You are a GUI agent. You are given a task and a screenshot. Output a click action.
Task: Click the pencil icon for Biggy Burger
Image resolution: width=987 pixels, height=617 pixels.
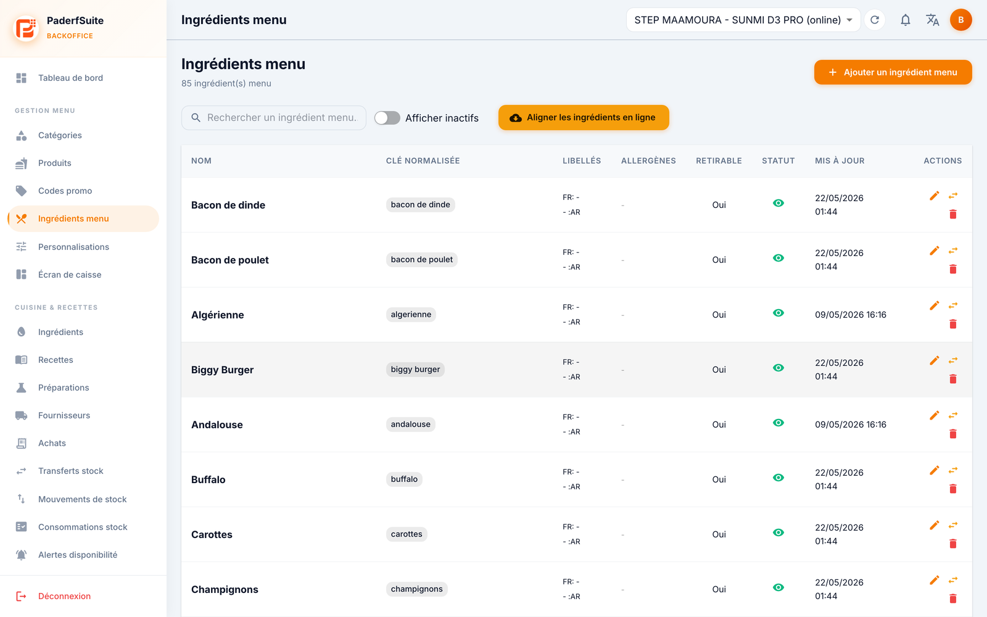click(935, 360)
